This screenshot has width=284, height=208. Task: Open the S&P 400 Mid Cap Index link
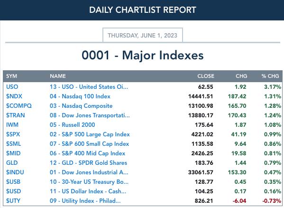tap(88, 153)
